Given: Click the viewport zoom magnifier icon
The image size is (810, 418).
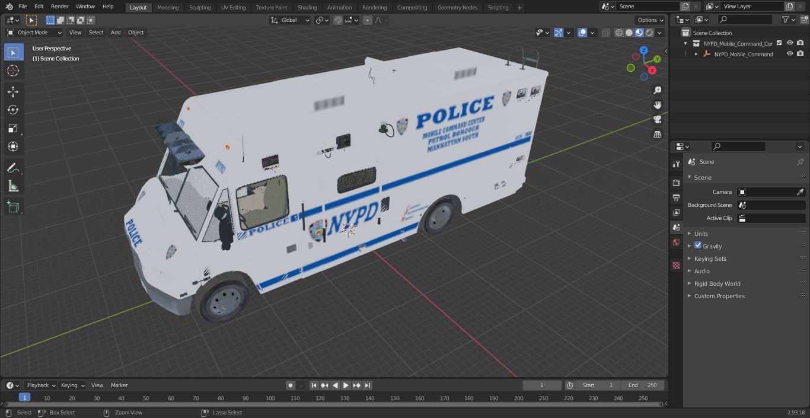Looking at the screenshot, I should pyautogui.click(x=657, y=90).
